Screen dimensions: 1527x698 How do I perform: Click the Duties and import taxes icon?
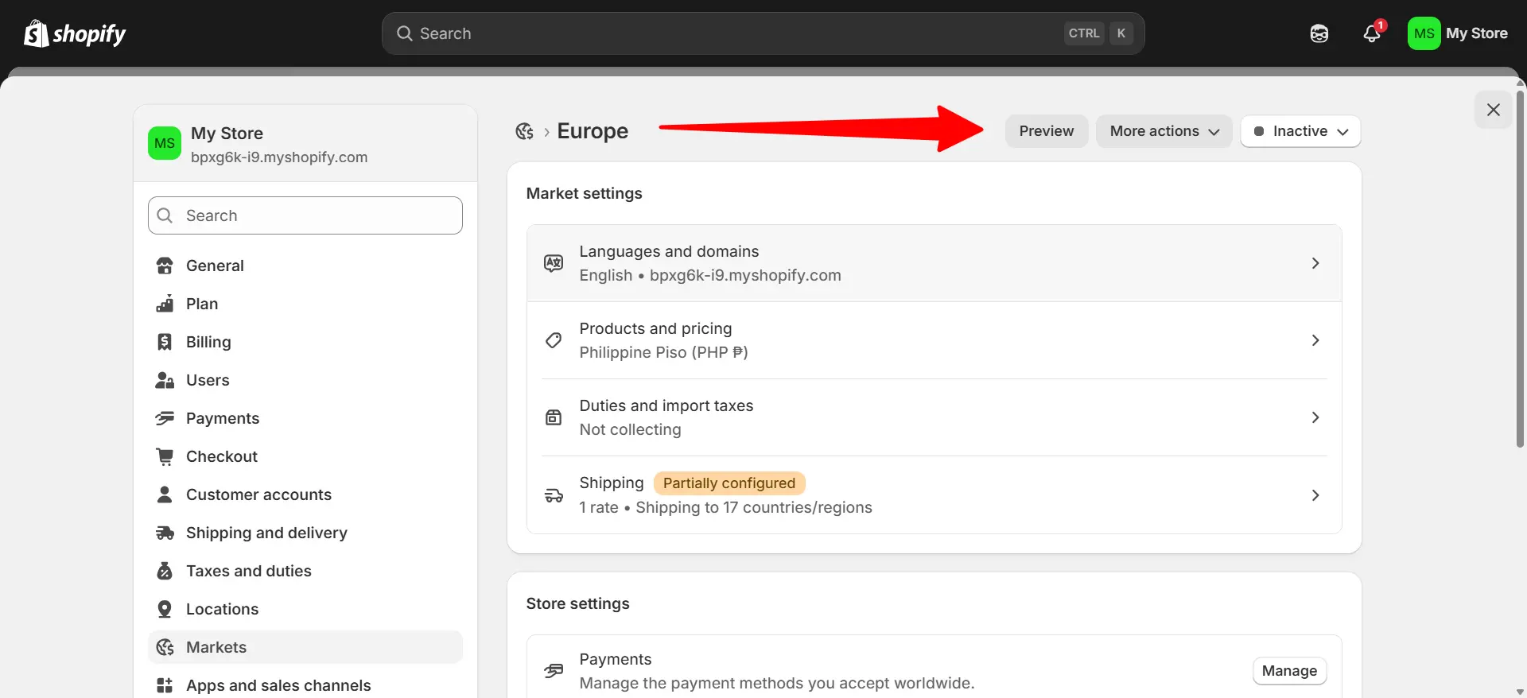pyautogui.click(x=554, y=417)
